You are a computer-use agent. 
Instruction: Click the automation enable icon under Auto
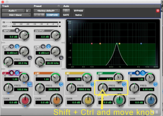[66, 11]
